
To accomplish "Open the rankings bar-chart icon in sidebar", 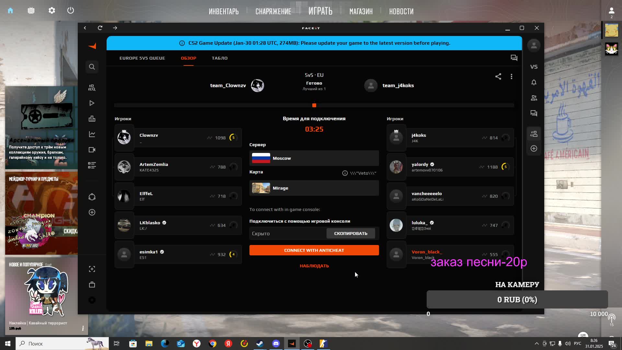I will [92, 119].
